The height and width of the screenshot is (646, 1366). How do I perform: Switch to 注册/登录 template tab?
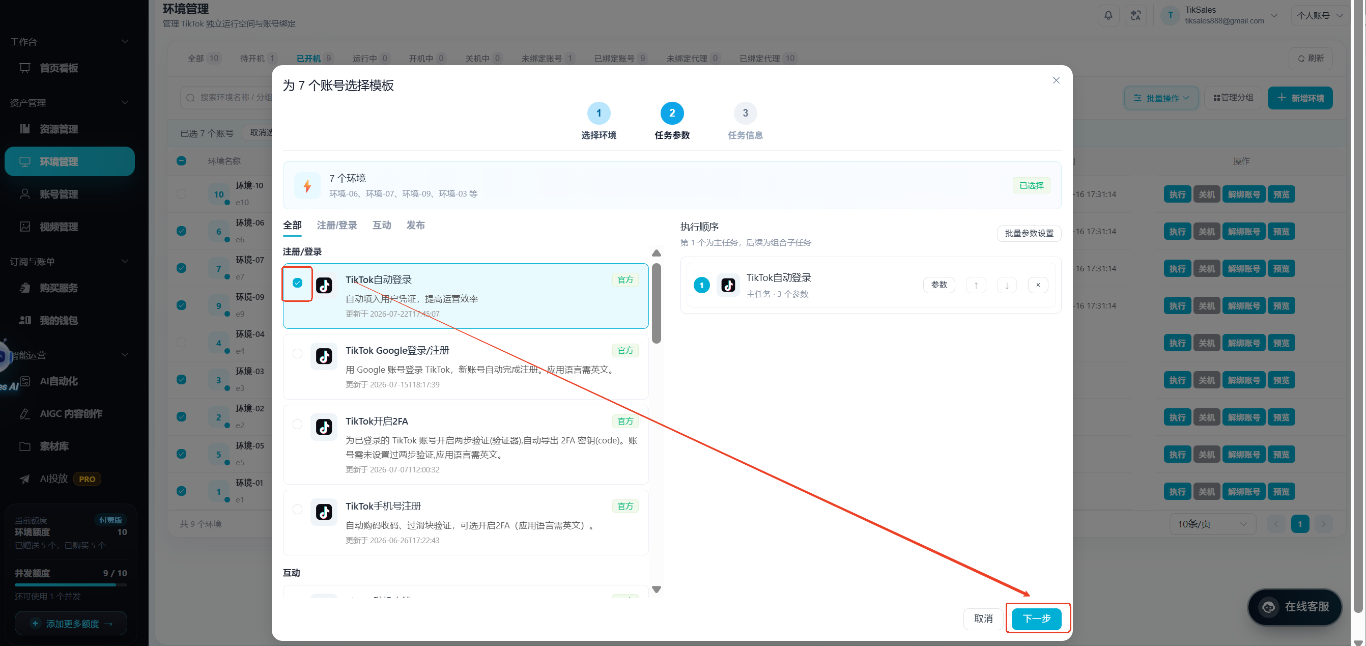point(337,225)
